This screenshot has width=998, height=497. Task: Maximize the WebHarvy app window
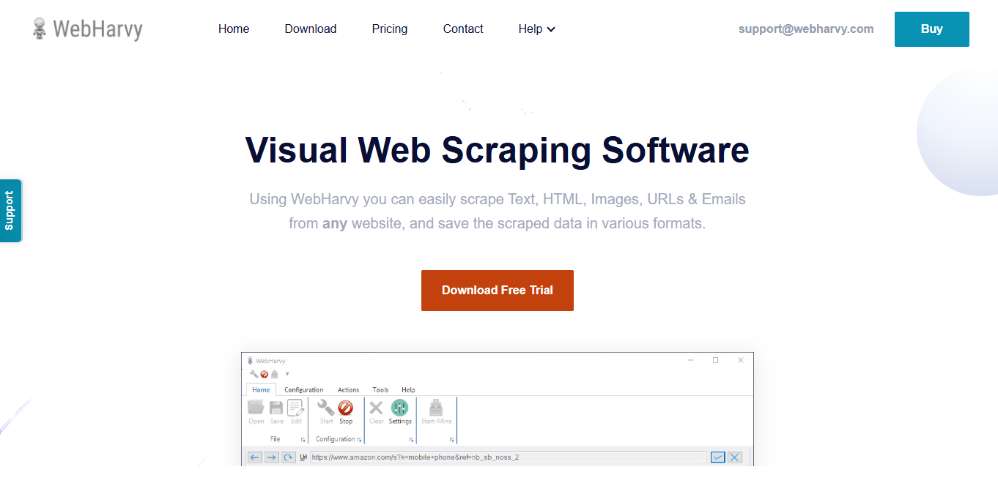pyautogui.click(x=716, y=360)
